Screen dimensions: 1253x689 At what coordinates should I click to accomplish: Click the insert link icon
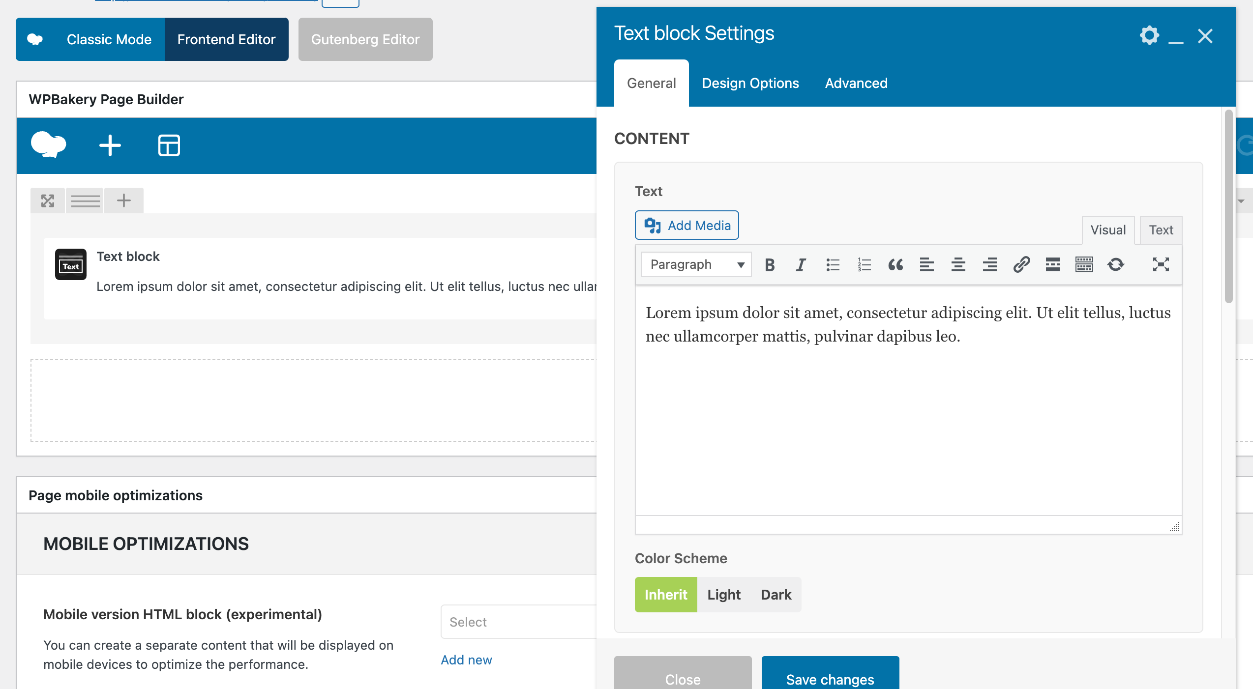(1021, 265)
